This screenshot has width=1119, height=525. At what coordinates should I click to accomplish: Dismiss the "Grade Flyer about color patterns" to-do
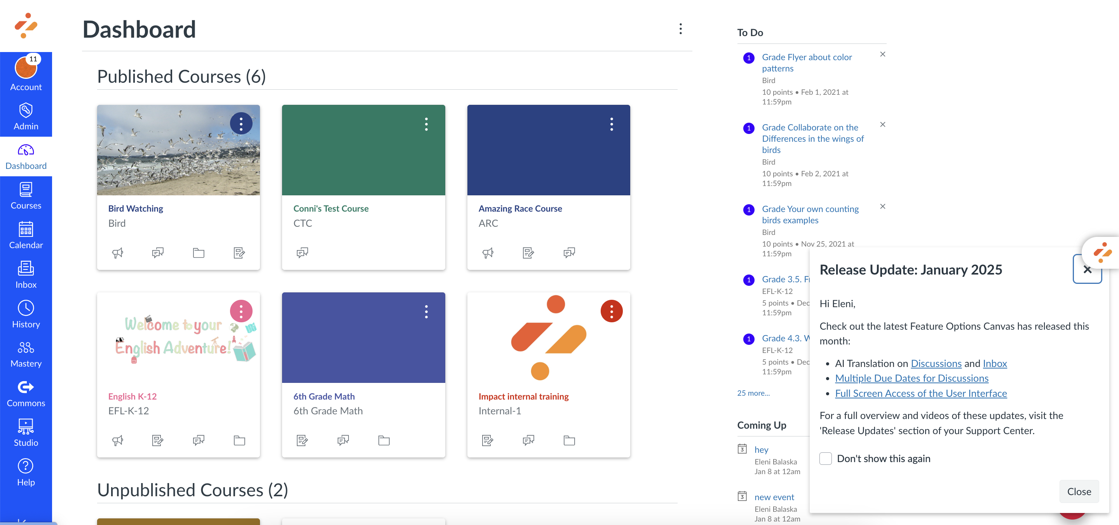882,54
